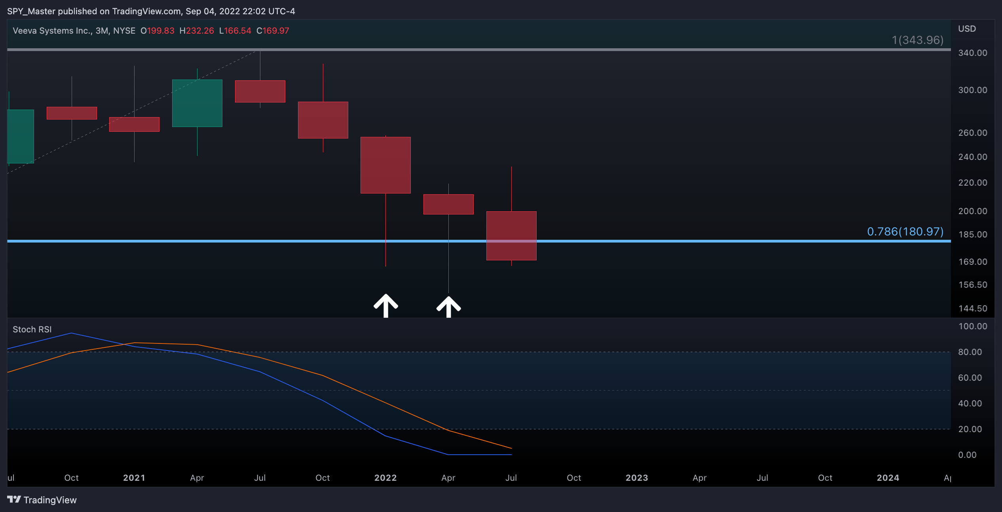Click the 300.00 price axis label
Screen dimensions: 1002x512
pos(973,90)
